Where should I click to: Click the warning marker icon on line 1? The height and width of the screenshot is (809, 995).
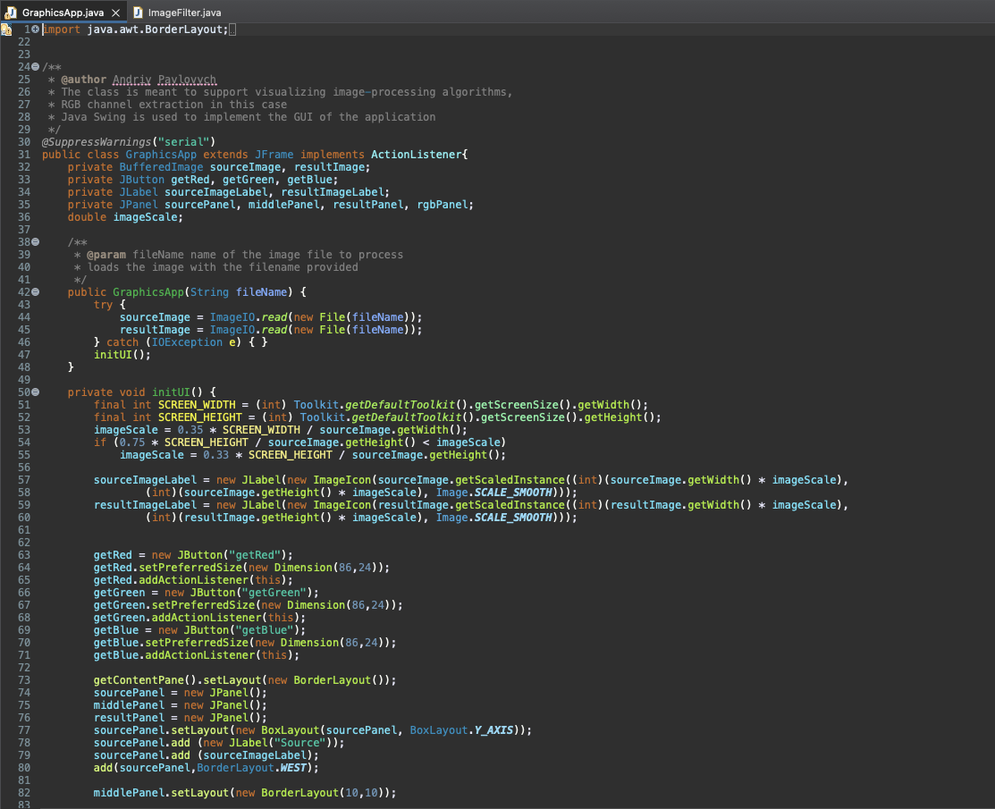[x=6, y=29]
